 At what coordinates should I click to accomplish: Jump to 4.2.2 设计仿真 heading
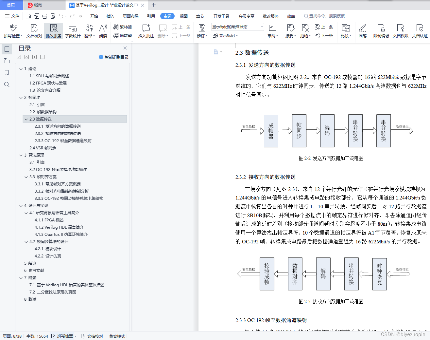[x=48, y=256]
